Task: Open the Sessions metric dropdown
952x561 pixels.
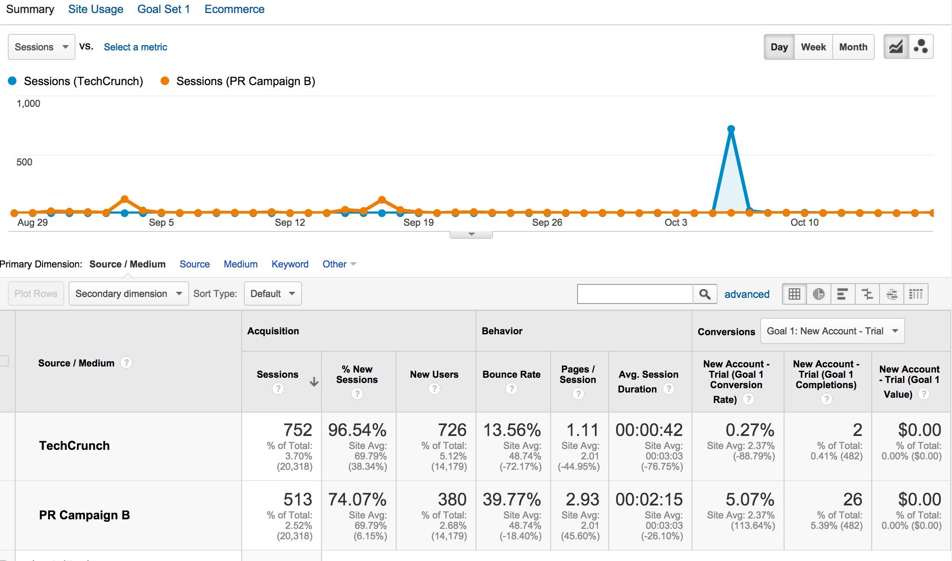Action: coord(41,46)
